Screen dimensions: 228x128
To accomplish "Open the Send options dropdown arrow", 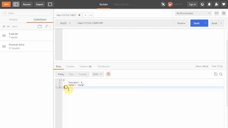I will point(206,23).
